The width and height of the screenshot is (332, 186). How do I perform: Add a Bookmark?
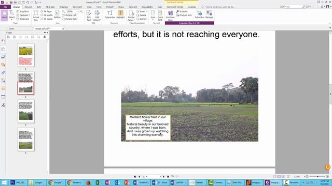(x=23, y=19)
